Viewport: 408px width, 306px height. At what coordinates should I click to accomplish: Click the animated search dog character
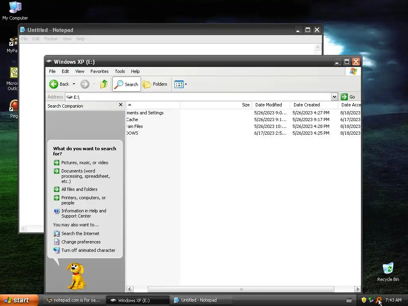[76, 276]
